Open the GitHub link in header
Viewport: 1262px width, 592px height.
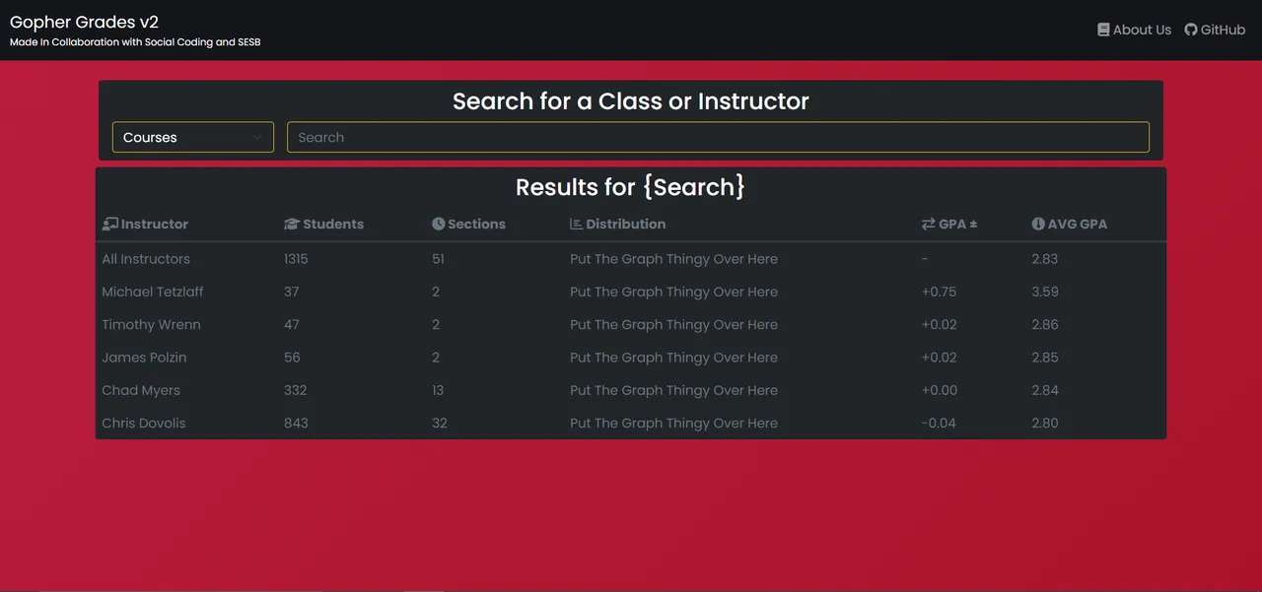coord(1215,30)
